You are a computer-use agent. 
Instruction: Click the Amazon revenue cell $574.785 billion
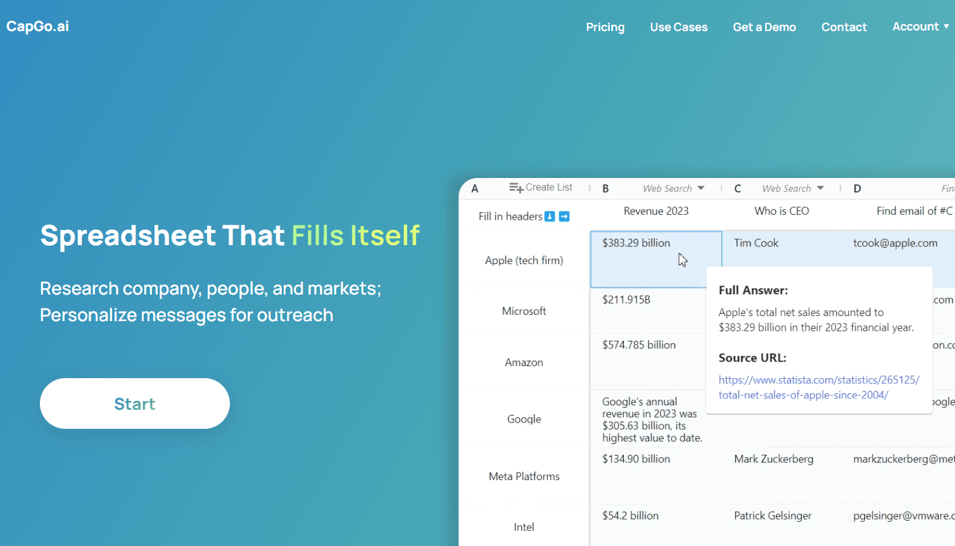tap(638, 345)
